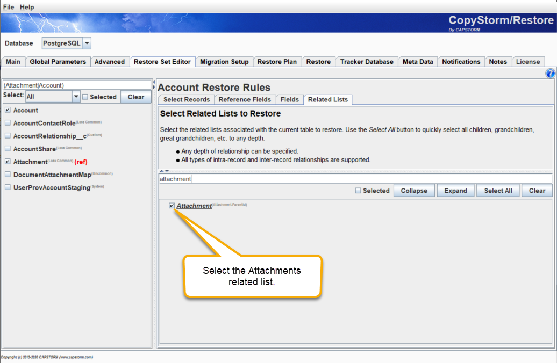Open the Select Records tab

[x=186, y=99]
